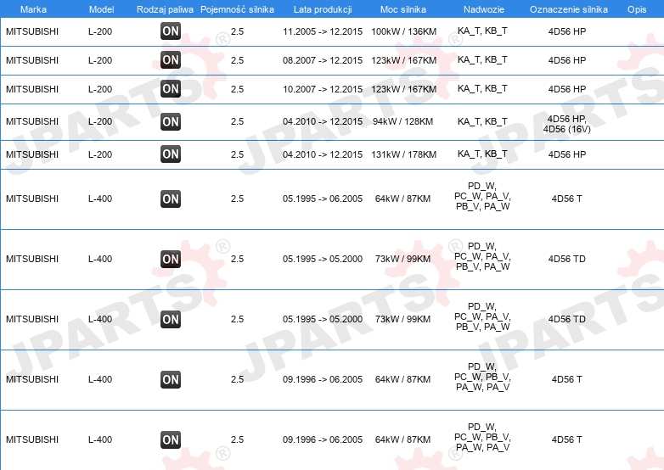Click the ON fuel icon in the L-400 05.1995 -> 06.2005 row

pos(171,199)
